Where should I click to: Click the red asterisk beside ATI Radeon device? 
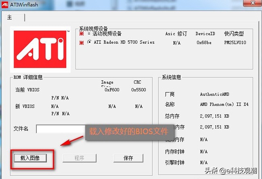[82, 43]
